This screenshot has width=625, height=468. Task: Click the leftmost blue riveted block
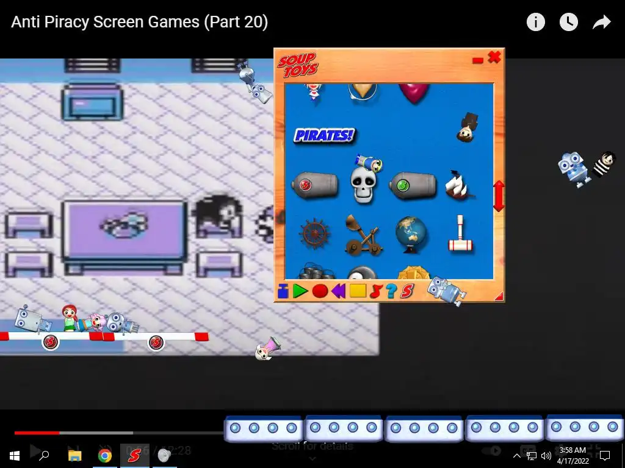(x=264, y=428)
